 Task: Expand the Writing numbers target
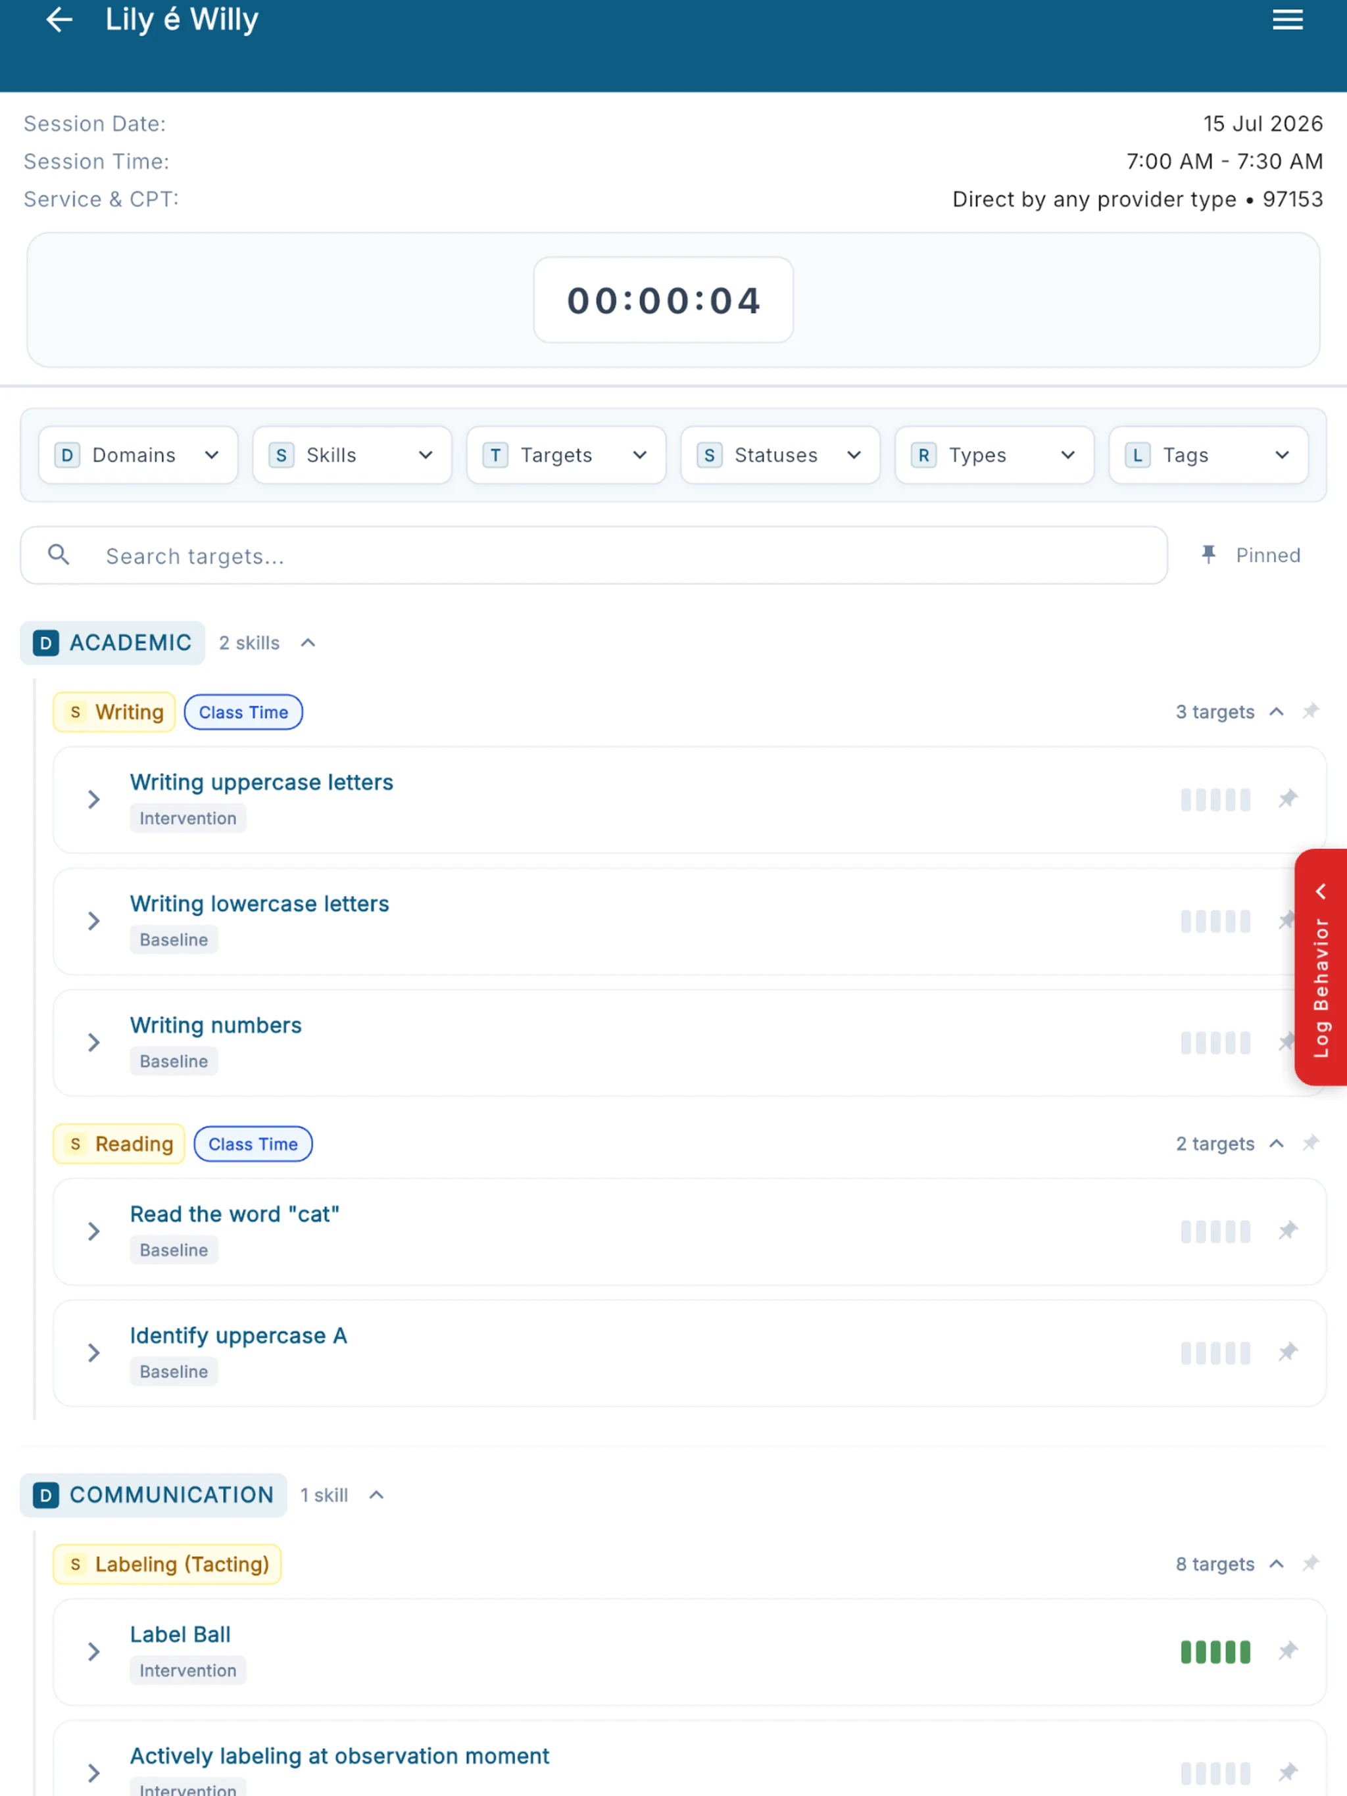click(93, 1043)
